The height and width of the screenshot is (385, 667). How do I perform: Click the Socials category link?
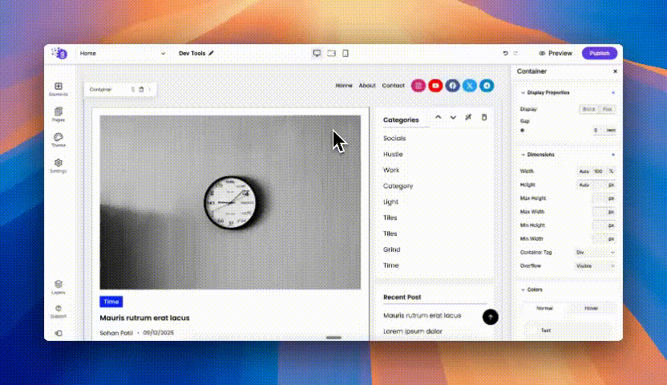[394, 138]
